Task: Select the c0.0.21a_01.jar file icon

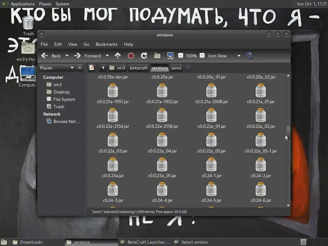Action: (x=261, y=90)
